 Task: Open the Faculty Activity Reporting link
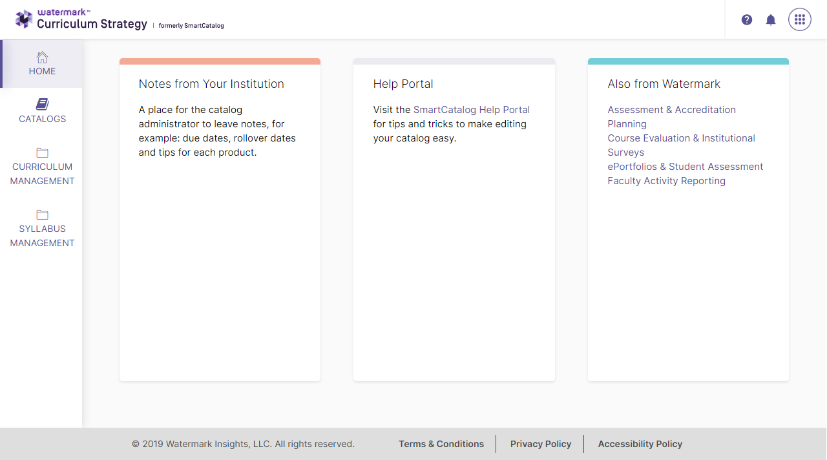point(666,181)
